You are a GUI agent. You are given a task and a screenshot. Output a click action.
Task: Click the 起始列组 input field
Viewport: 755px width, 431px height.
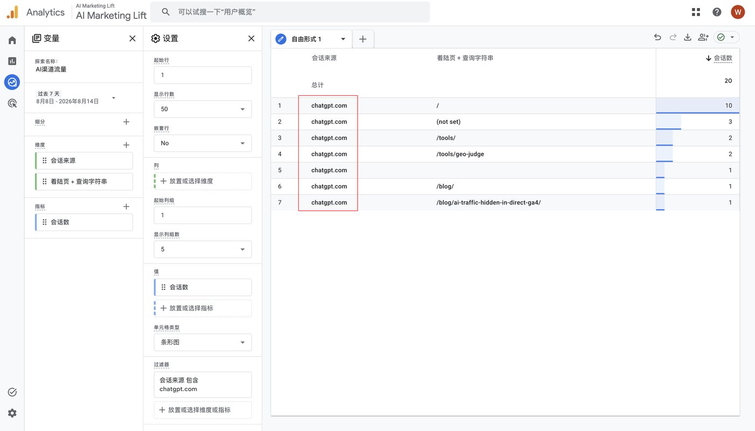click(x=203, y=215)
